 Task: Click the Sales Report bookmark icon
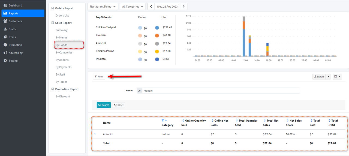(x=53, y=23)
